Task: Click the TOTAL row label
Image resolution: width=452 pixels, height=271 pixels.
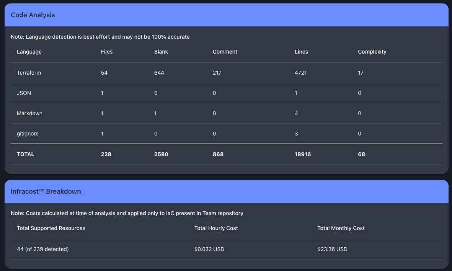Action: tap(26, 154)
